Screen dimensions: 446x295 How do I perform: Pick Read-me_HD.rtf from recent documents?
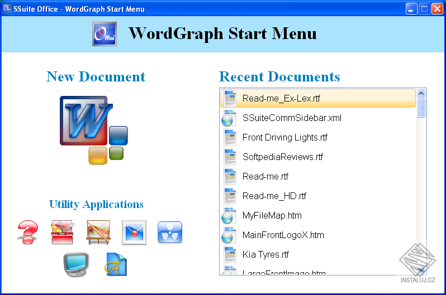[318, 196]
